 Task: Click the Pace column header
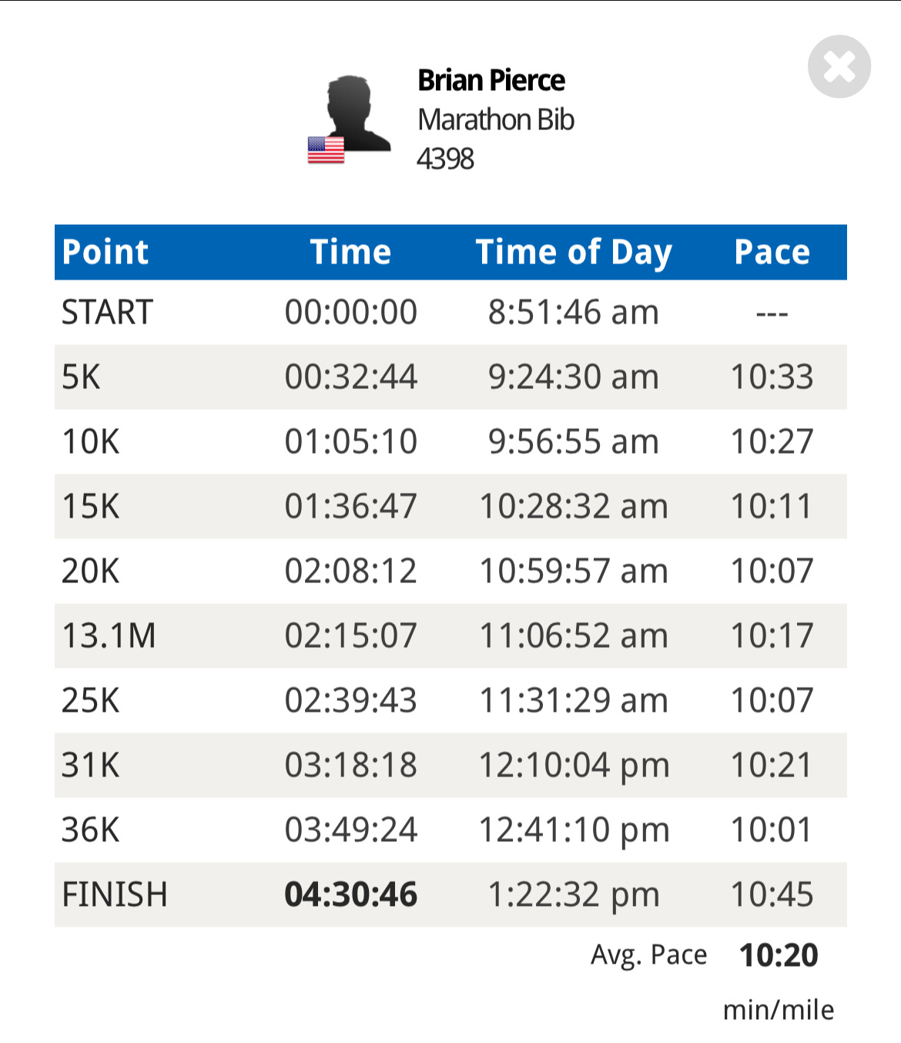tap(772, 252)
